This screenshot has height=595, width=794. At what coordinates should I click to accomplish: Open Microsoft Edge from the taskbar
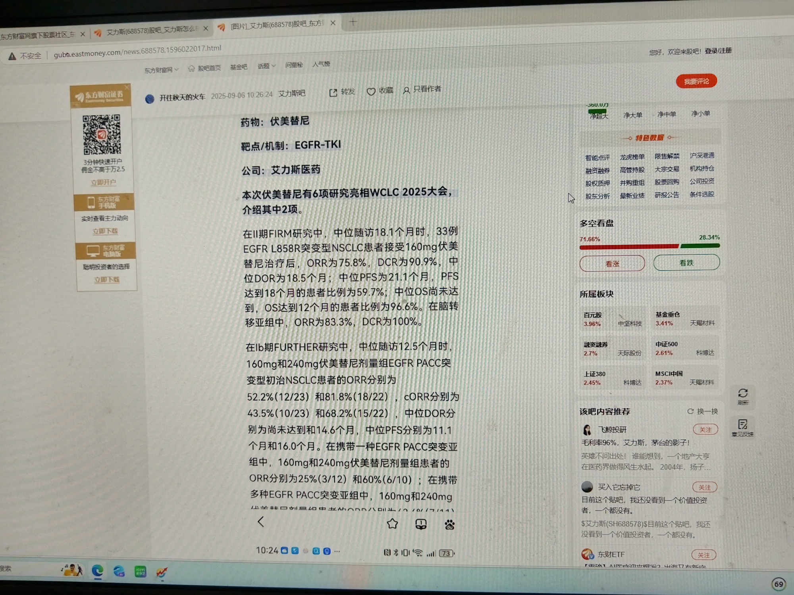tap(98, 571)
